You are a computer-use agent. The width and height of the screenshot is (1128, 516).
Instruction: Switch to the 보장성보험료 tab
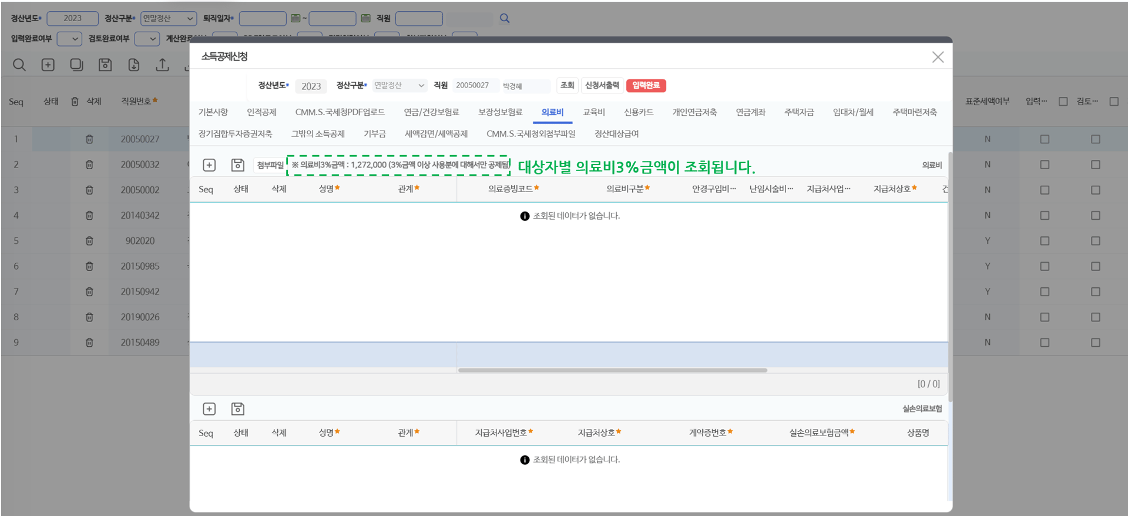click(x=500, y=112)
